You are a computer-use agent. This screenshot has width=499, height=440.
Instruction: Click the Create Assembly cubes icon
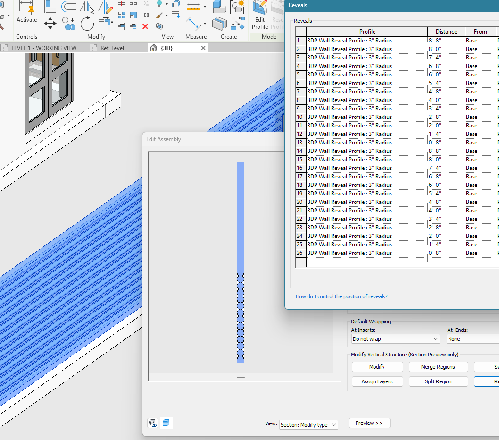pos(220,7)
